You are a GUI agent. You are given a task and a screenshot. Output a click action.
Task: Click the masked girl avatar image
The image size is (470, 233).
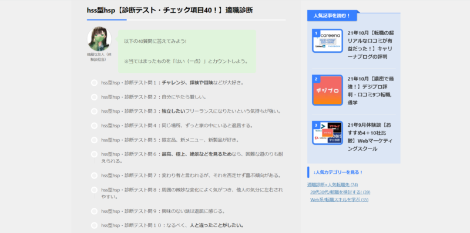pos(99,39)
